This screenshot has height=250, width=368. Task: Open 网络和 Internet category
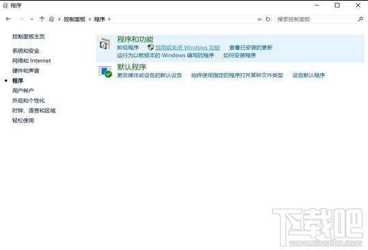pos(31,61)
